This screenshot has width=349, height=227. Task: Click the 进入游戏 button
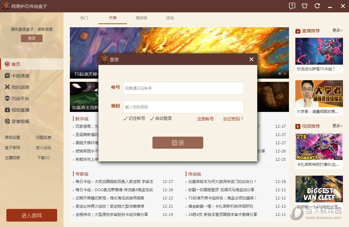click(x=31, y=215)
